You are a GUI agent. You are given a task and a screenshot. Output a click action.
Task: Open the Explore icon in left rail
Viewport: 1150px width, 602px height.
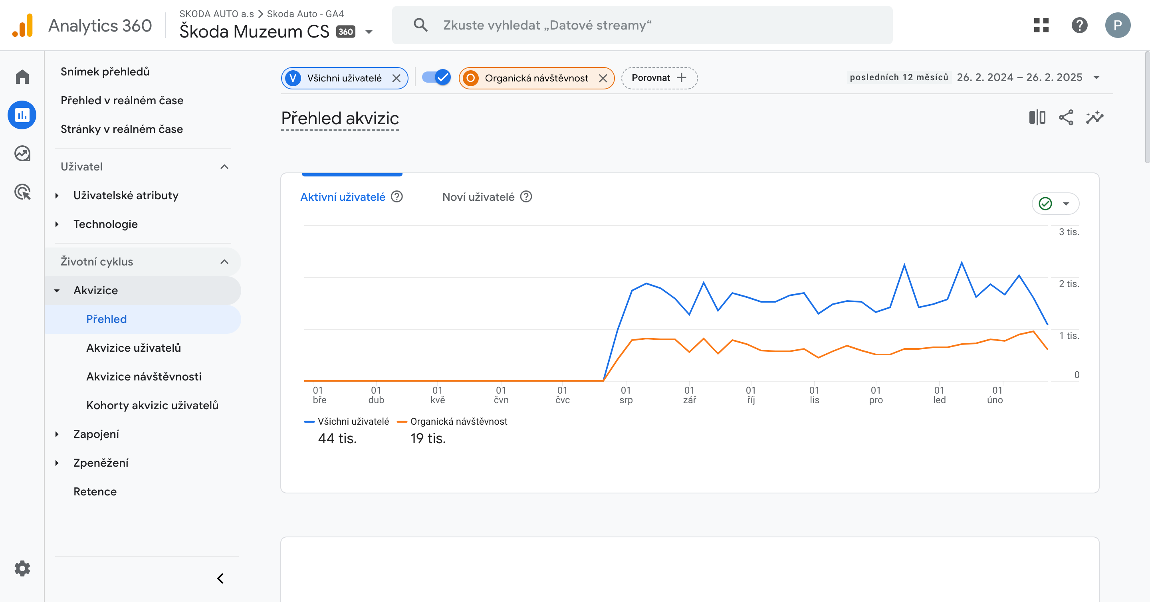22,154
